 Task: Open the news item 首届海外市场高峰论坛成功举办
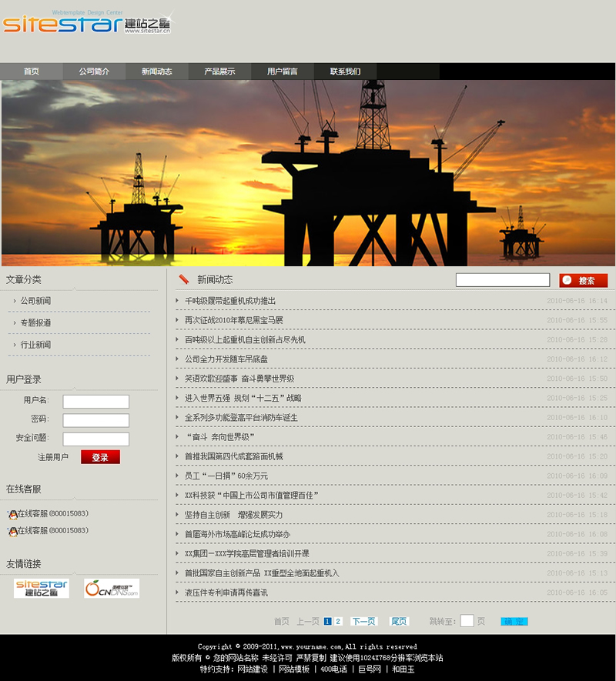[237, 534]
